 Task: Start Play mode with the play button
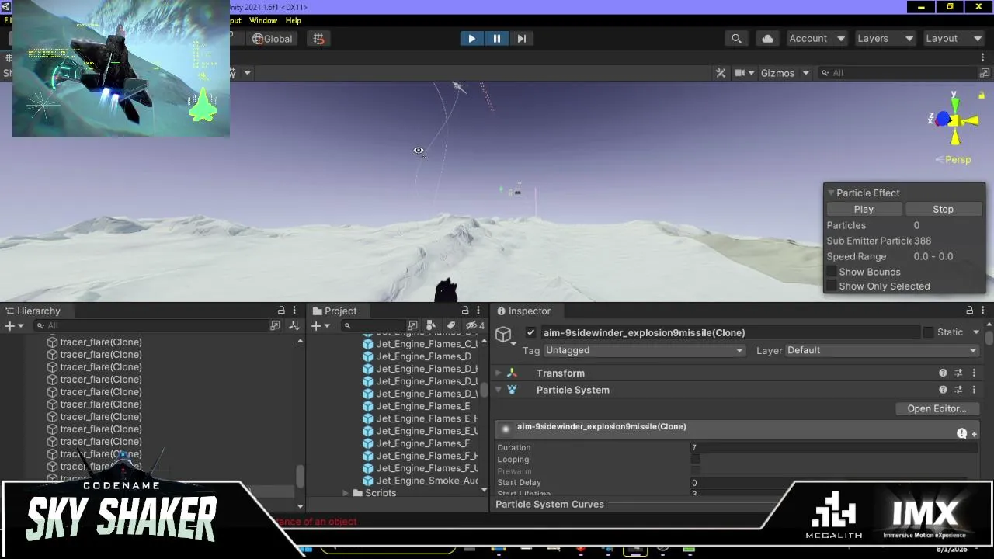pyautogui.click(x=471, y=39)
